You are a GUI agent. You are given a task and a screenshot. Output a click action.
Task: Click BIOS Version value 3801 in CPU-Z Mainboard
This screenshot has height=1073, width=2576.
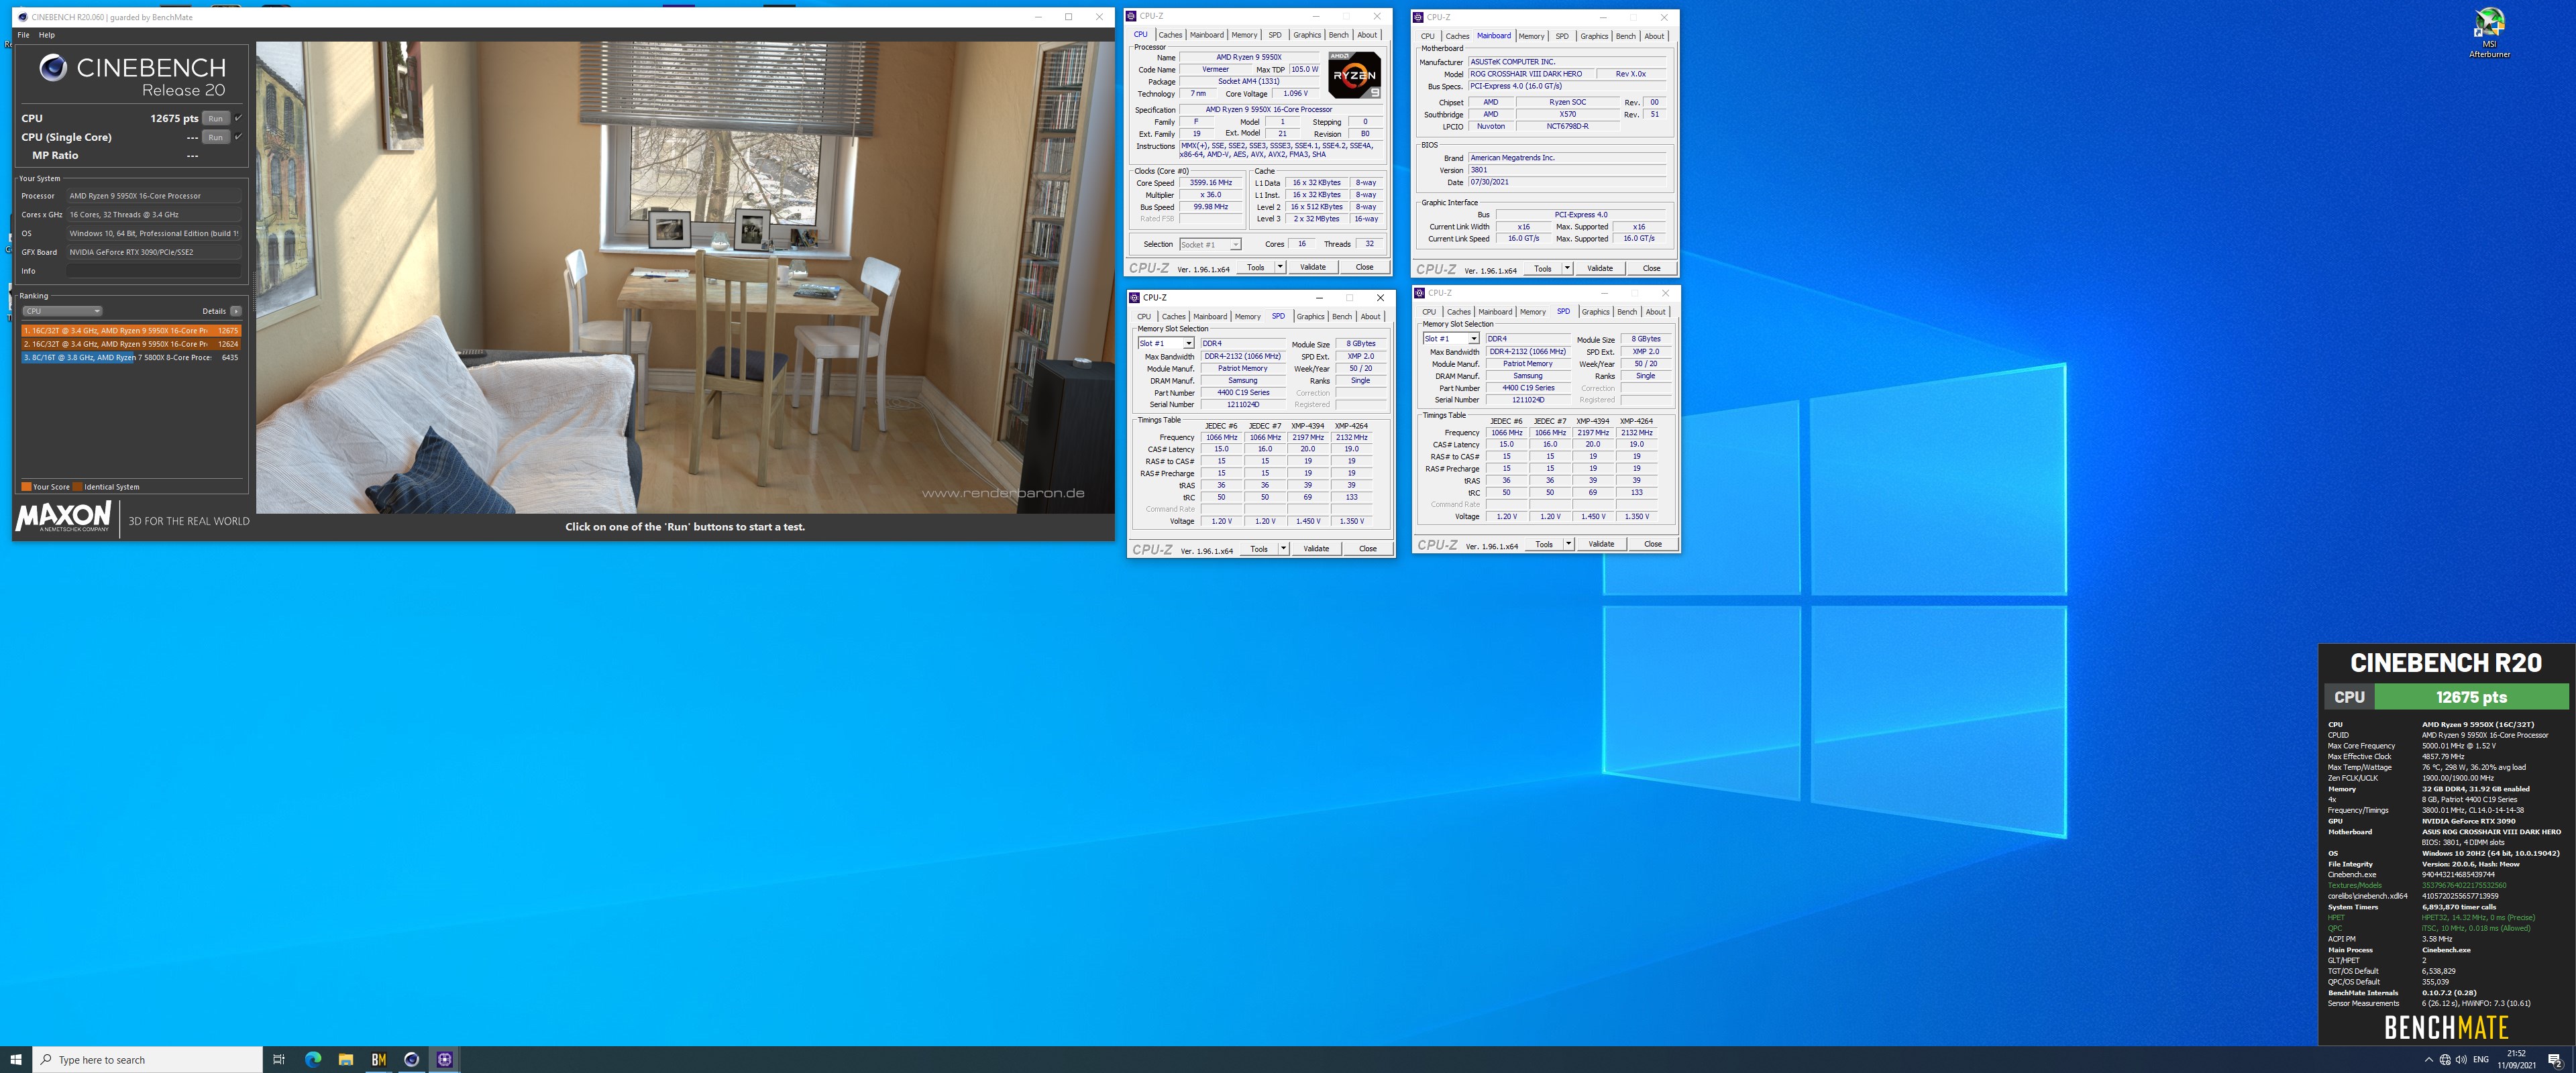pos(1568,170)
